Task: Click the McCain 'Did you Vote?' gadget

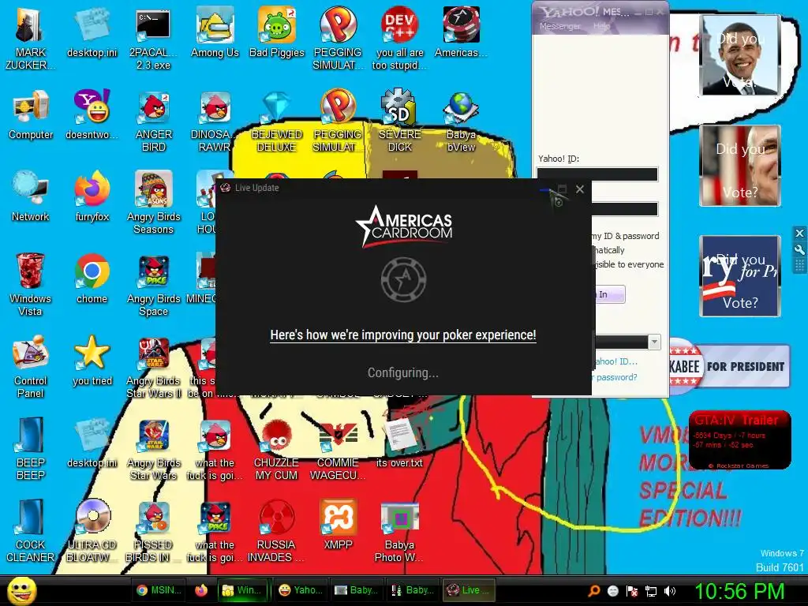Action: 739,165
